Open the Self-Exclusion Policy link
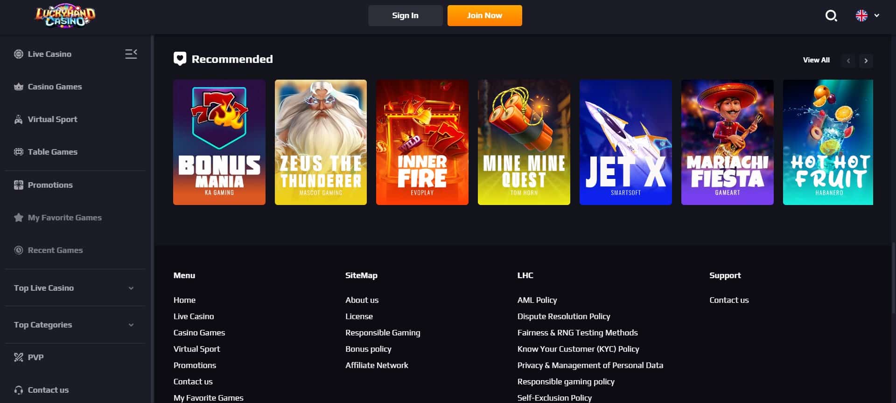Viewport: 896px width, 403px height. pyautogui.click(x=554, y=398)
